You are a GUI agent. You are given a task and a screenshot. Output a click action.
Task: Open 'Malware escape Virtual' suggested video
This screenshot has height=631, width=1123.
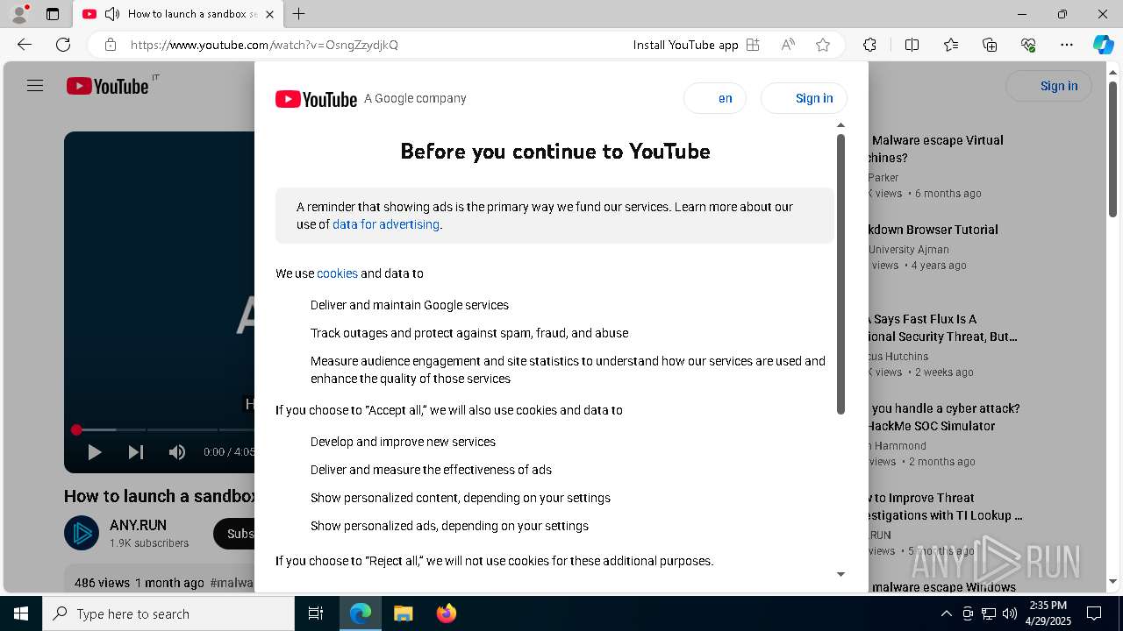[x=935, y=149]
